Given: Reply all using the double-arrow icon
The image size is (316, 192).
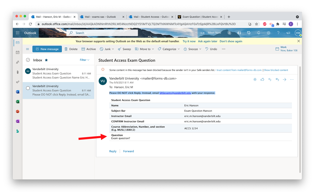Looking at the screenshot, I should click(x=277, y=79).
